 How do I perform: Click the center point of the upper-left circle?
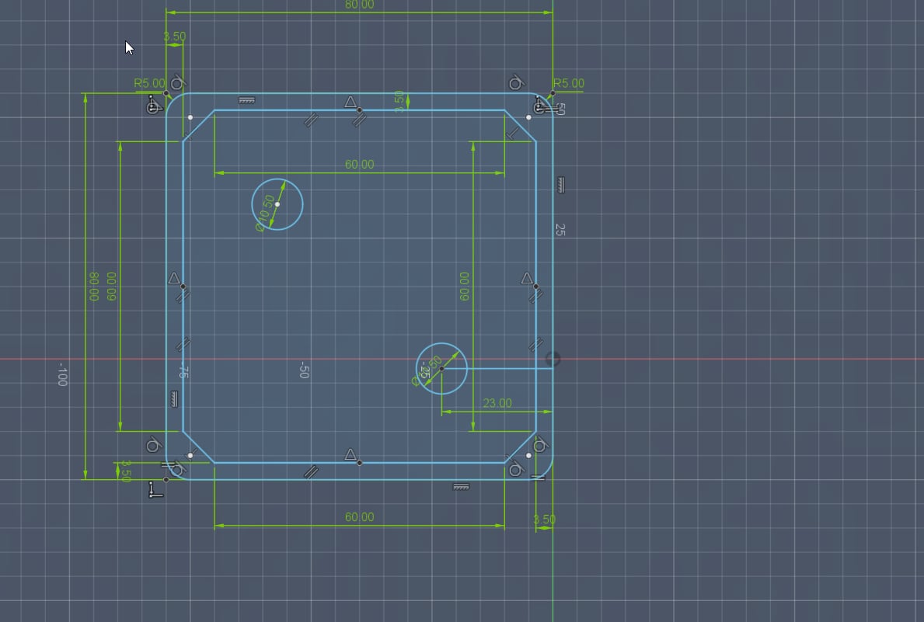pyautogui.click(x=277, y=204)
